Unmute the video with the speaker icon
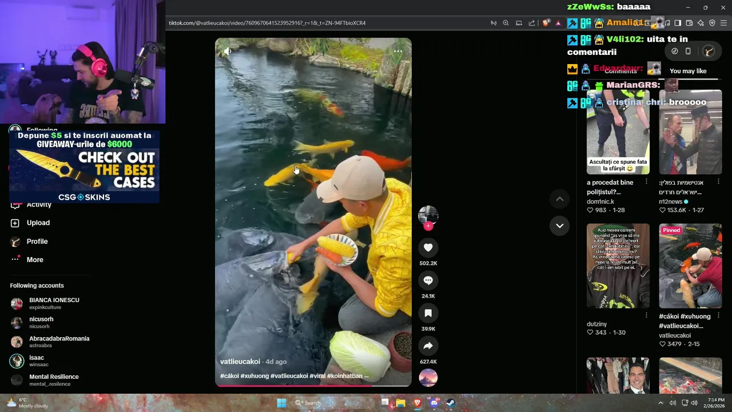Viewport: 732px width, 412px height. pos(227,51)
